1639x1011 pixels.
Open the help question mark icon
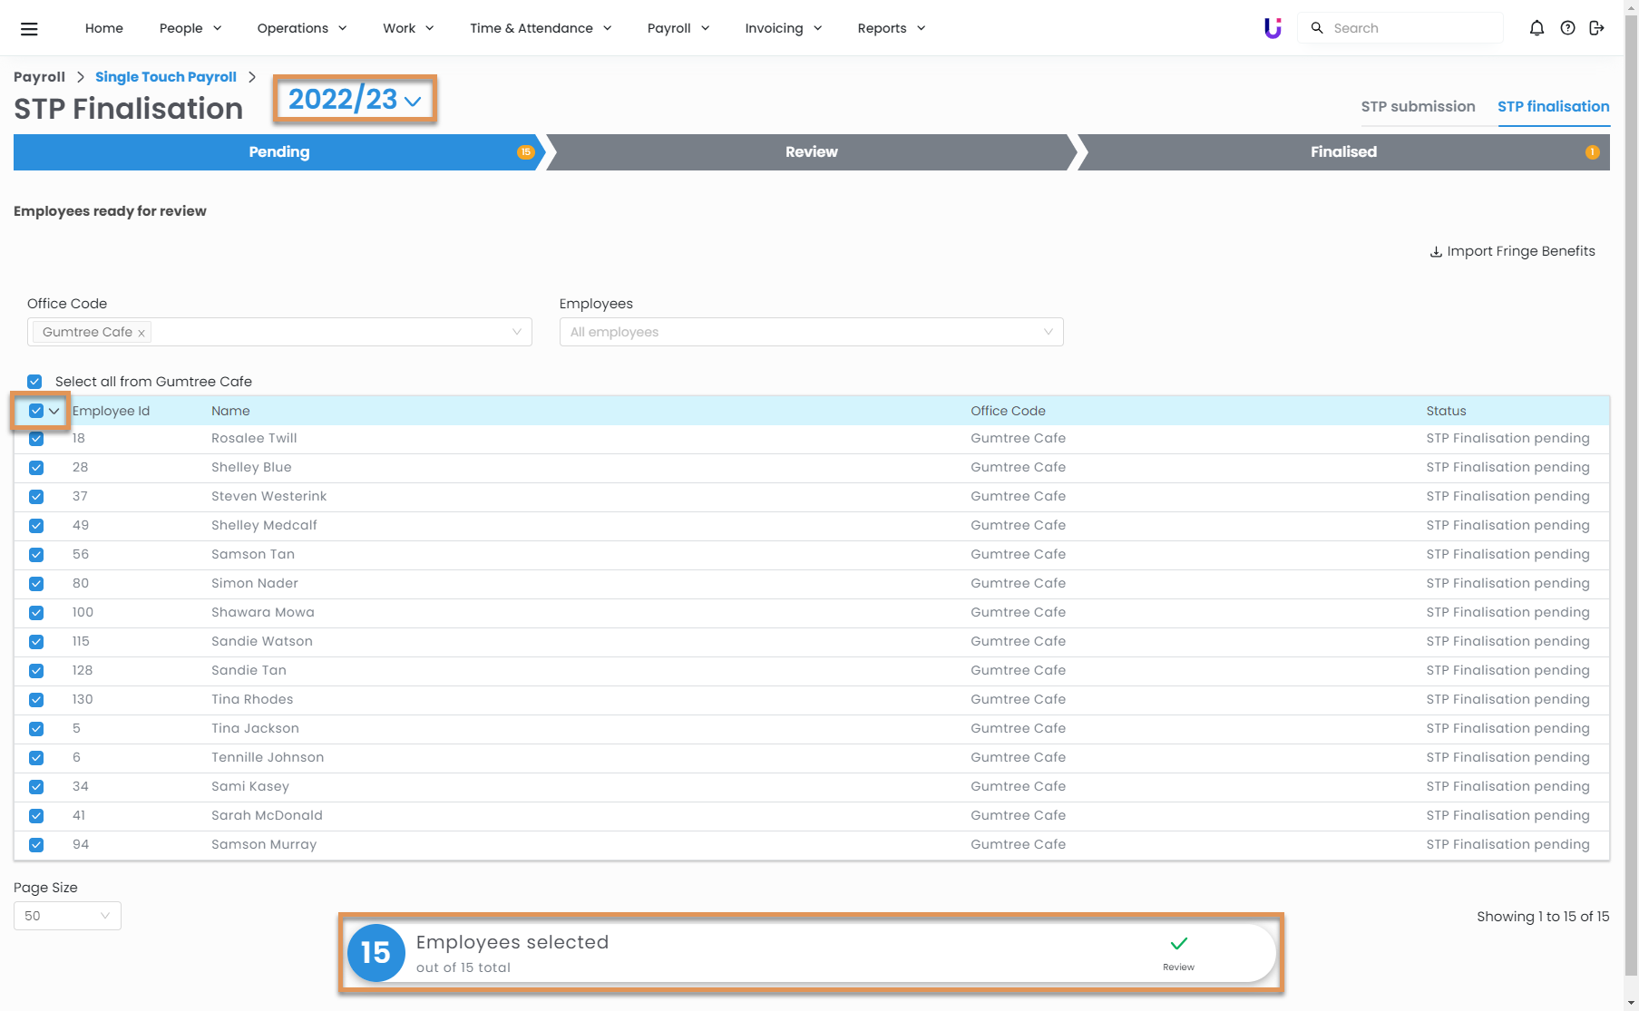coord(1567,28)
